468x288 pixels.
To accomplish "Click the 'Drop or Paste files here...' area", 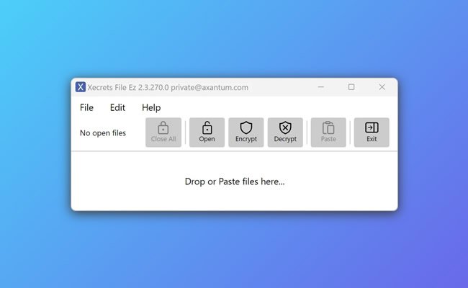I will [234, 181].
